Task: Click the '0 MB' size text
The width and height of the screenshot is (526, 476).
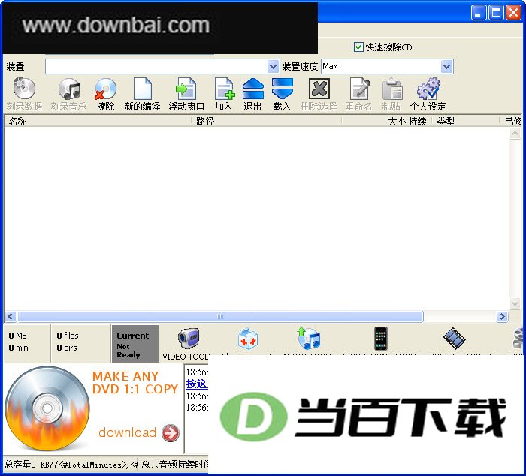Action: (18, 336)
